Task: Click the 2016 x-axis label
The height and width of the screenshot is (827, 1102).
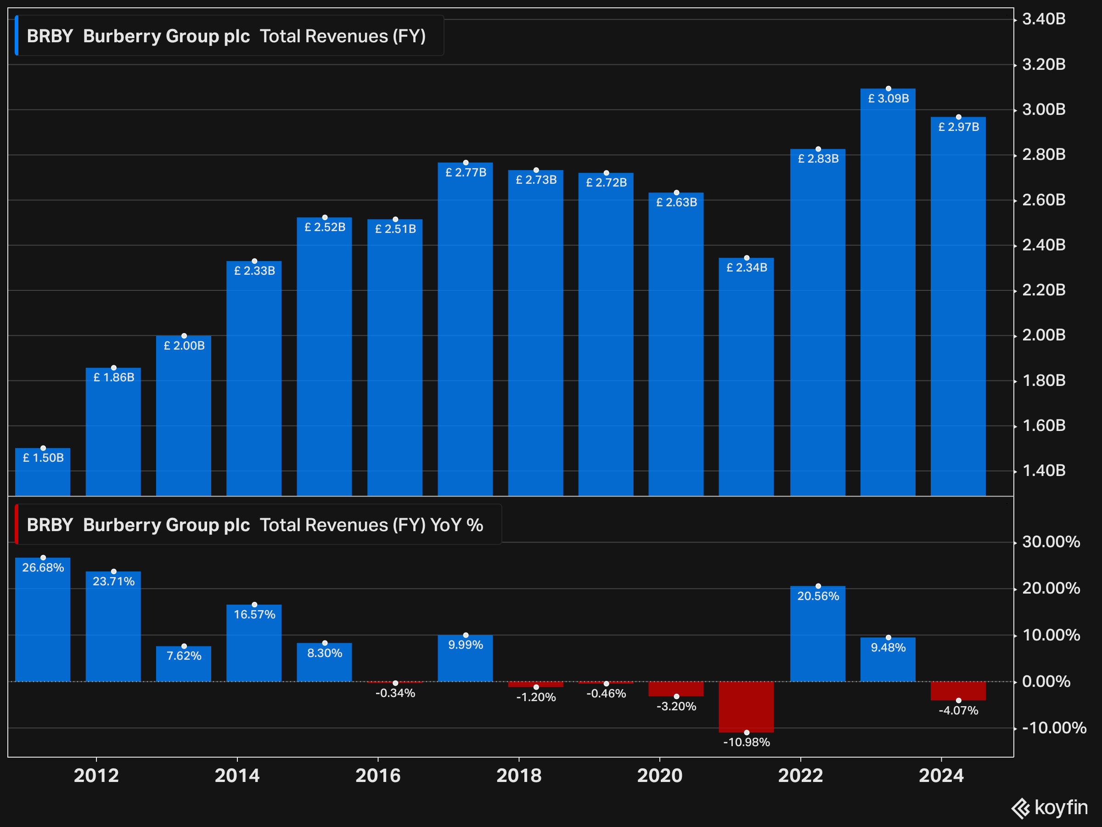Action: pyautogui.click(x=378, y=776)
